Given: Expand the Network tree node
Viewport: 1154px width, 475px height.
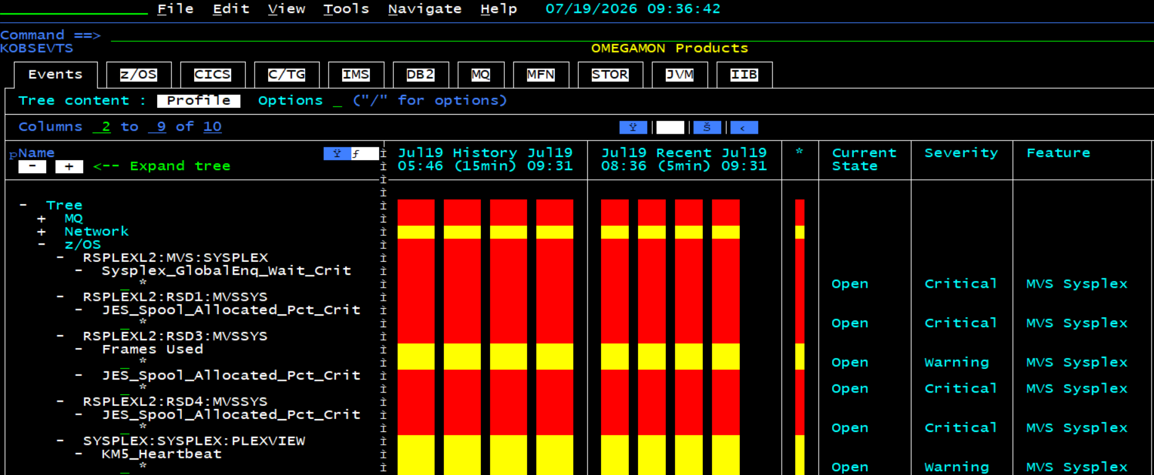Looking at the screenshot, I should coord(41,232).
